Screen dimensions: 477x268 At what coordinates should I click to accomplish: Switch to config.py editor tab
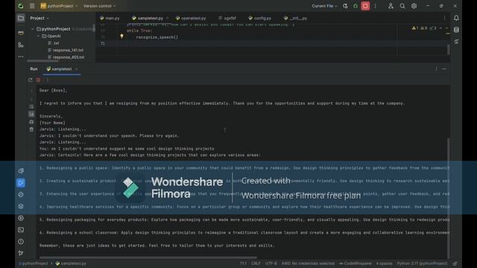pyautogui.click(x=259, y=18)
